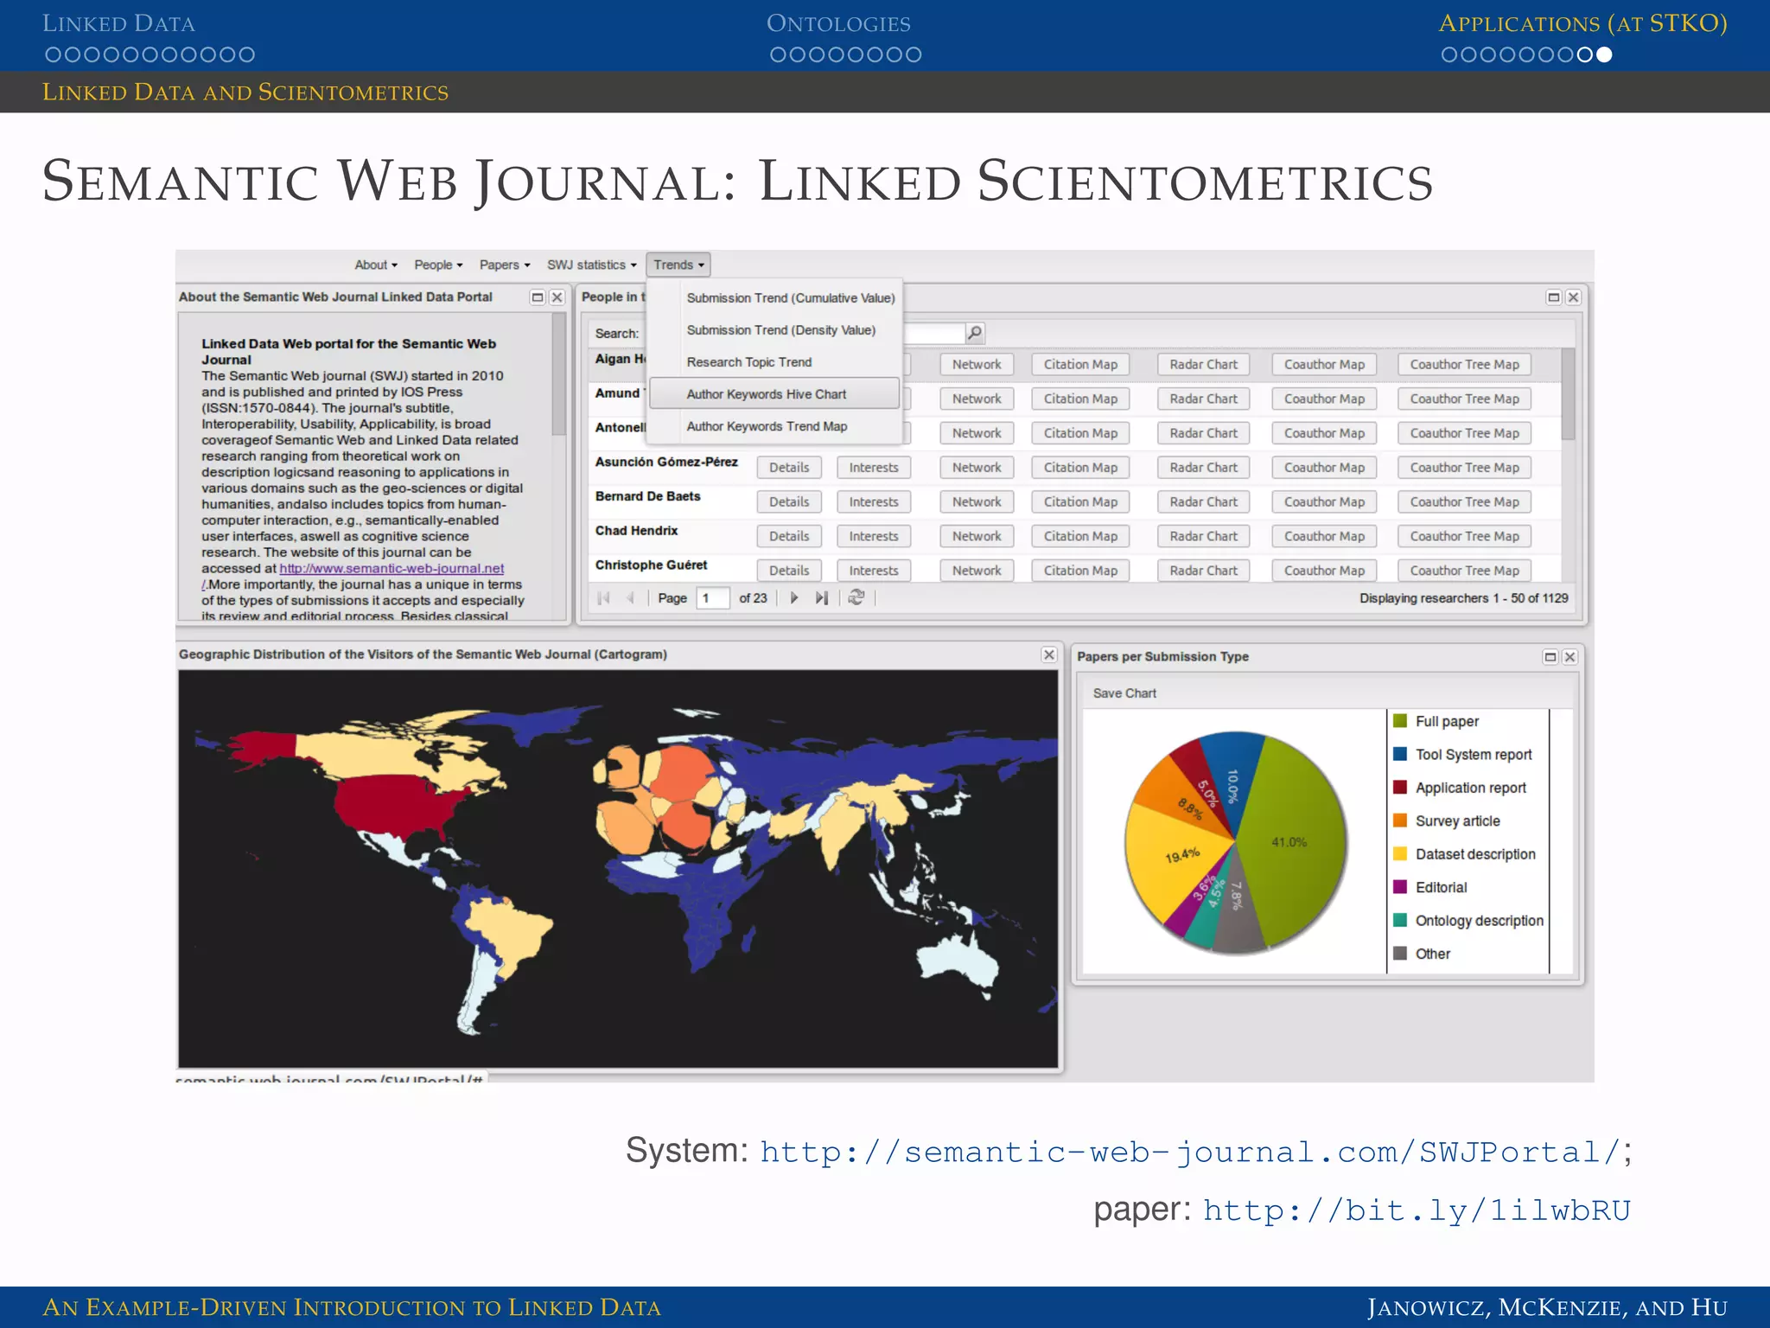Collapse the Trends dropdown menu
Screen dimensions: 1770x1328
pyautogui.click(x=678, y=265)
